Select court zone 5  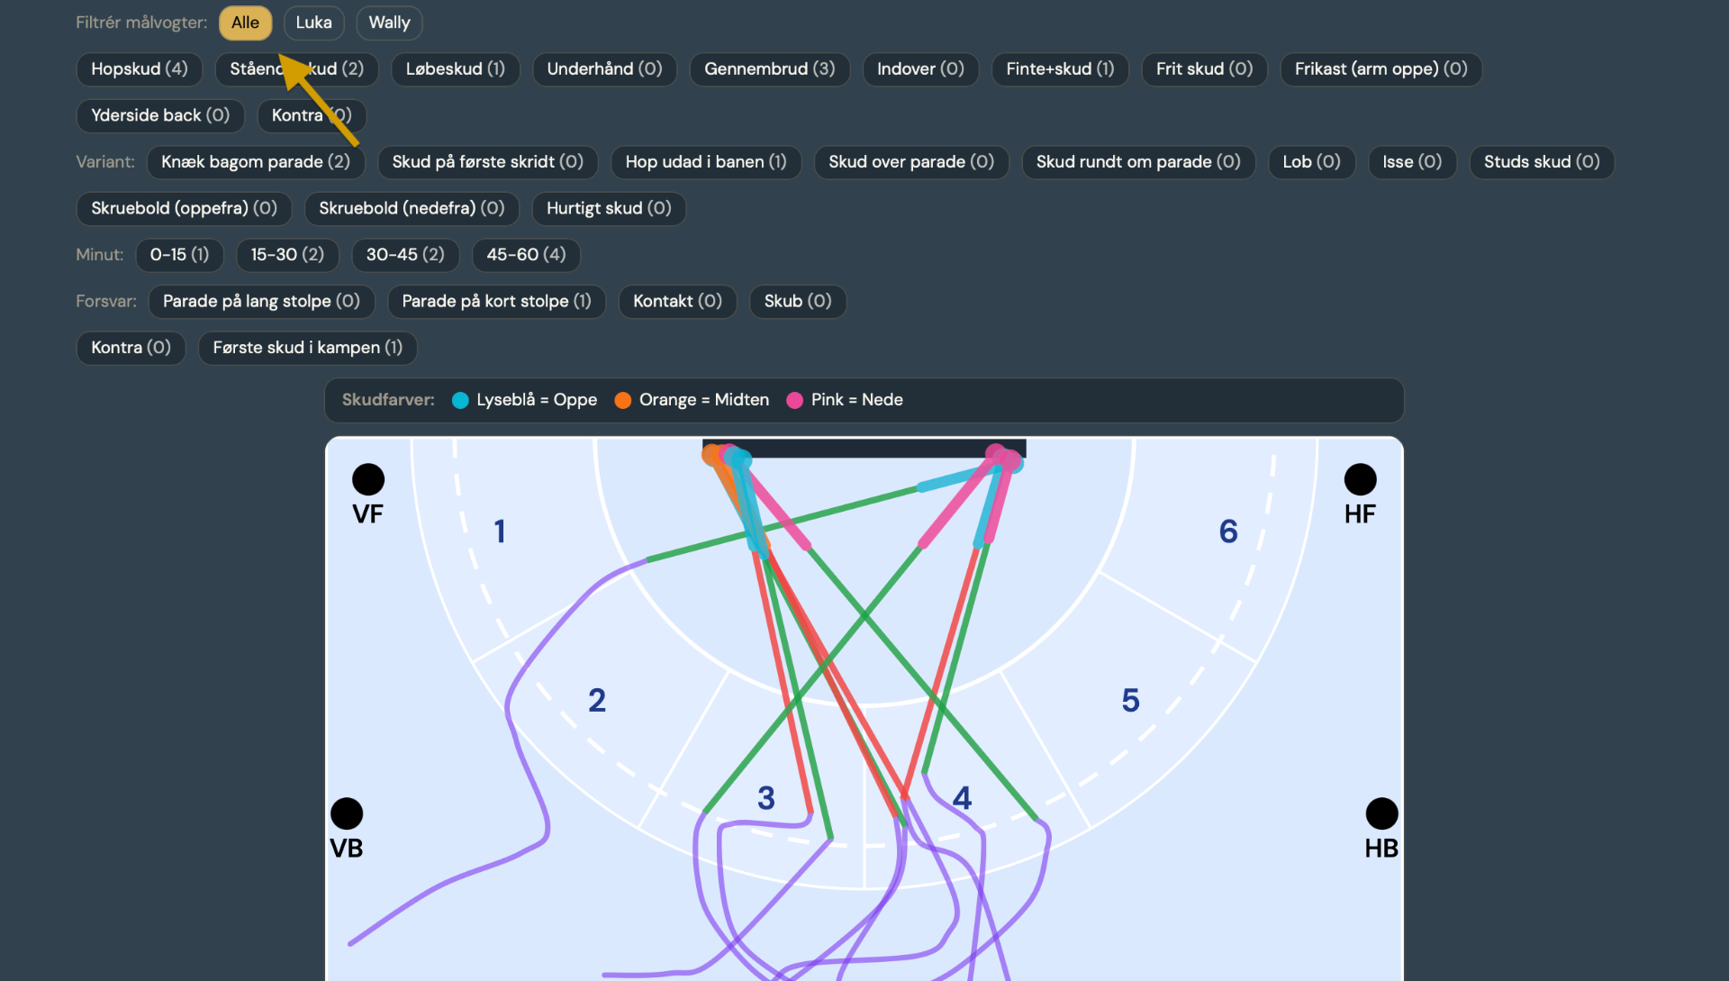(1131, 700)
